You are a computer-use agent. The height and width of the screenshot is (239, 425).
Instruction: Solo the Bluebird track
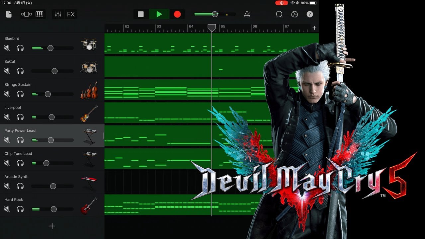20,48
